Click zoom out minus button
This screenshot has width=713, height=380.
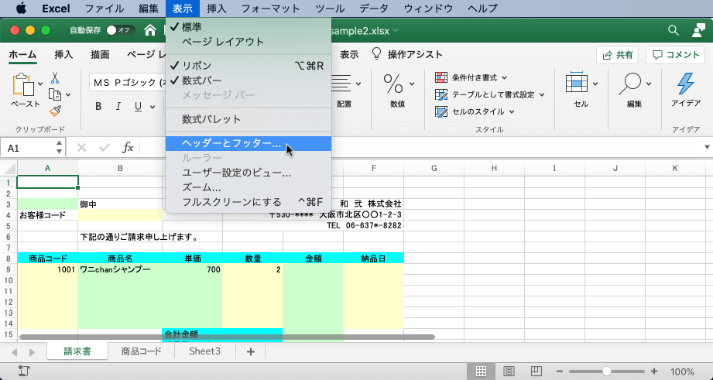tap(560, 371)
